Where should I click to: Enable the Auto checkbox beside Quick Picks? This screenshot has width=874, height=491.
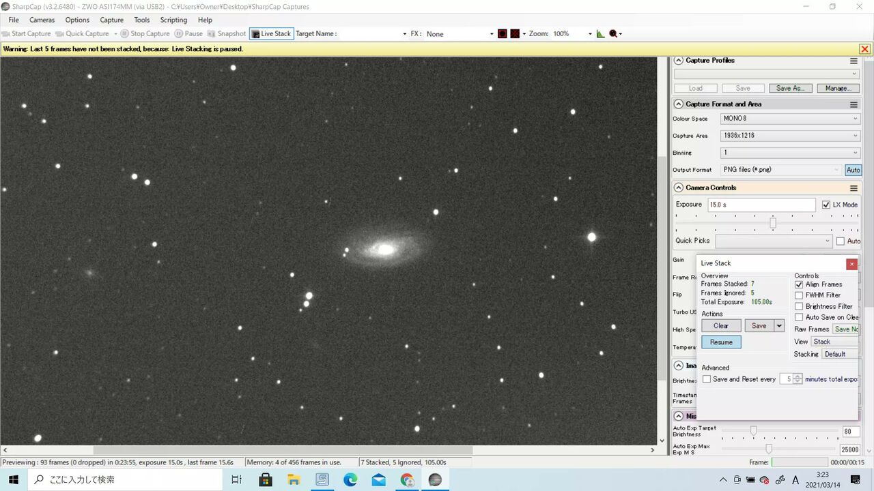841,241
